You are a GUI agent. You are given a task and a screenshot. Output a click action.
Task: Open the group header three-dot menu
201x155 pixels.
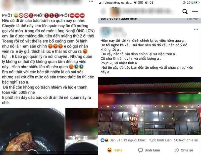(195, 12)
